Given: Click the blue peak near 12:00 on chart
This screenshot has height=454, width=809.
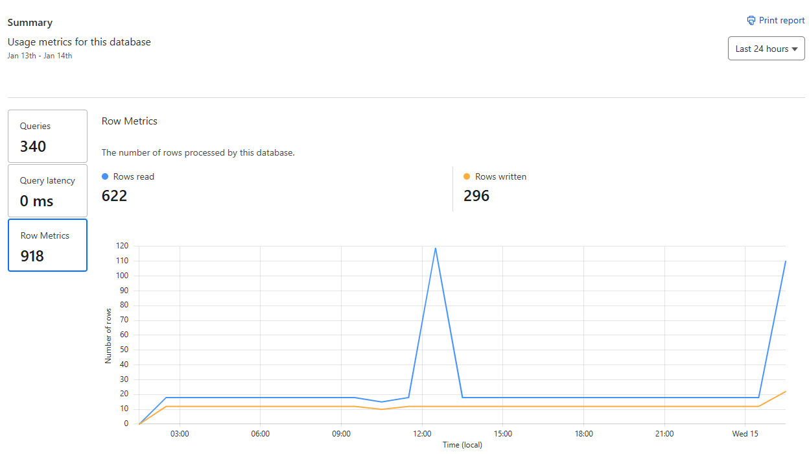Looking at the screenshot, I should pos(435,248).
